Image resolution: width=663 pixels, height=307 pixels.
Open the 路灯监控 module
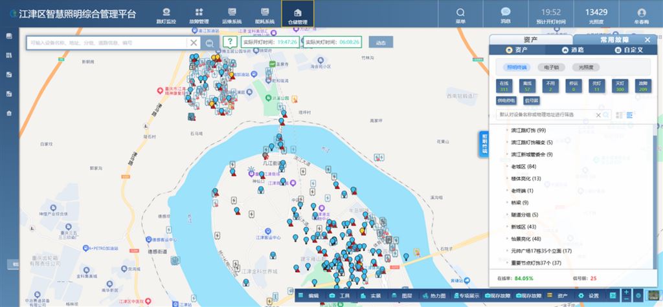(166, 15)
